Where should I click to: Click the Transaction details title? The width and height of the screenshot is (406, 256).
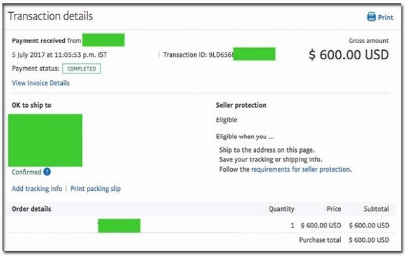point(51,16)
